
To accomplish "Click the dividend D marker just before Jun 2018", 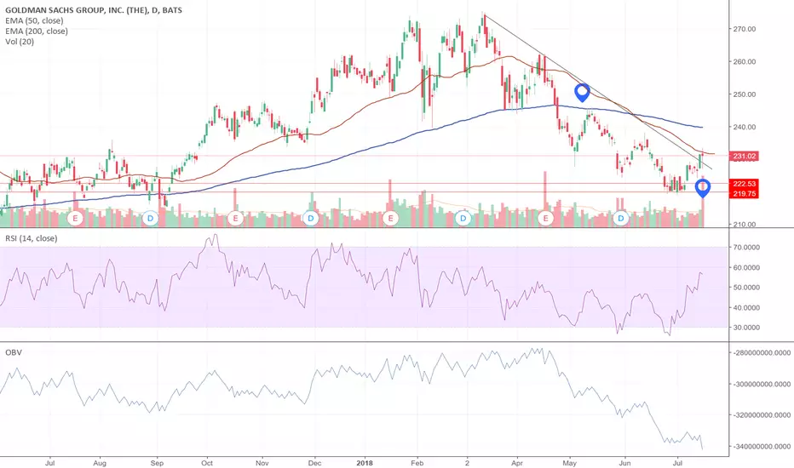I will [621, 219].
